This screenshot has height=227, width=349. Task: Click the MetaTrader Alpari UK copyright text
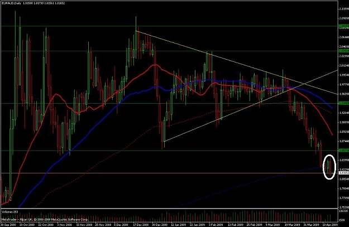click(45, 219)
